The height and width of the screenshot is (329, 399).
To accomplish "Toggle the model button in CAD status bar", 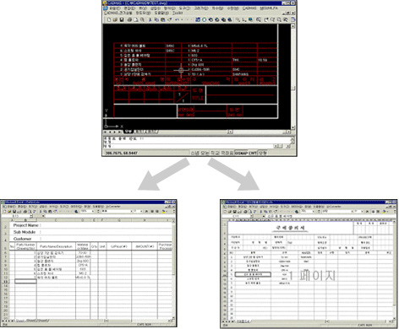I will pos(262,153).
